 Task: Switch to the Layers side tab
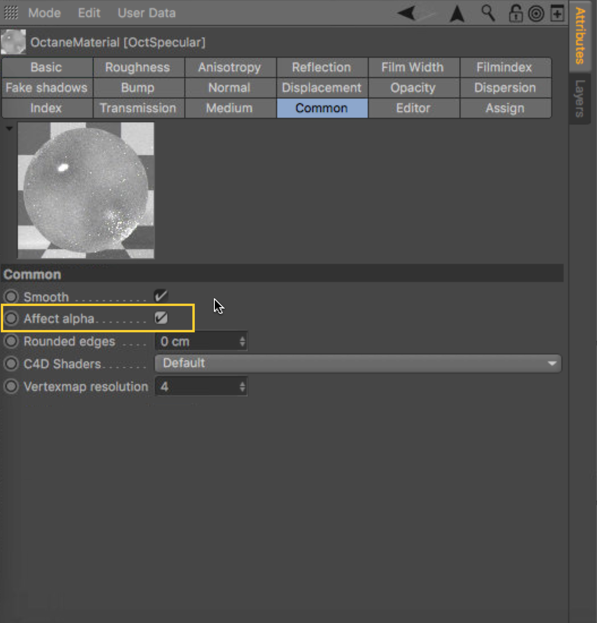(x=580, y=98)
